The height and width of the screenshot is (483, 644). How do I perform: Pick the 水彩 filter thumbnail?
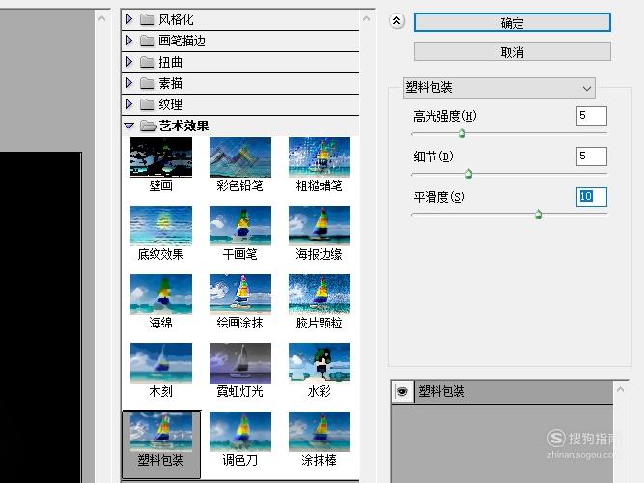tap(320, 363)
